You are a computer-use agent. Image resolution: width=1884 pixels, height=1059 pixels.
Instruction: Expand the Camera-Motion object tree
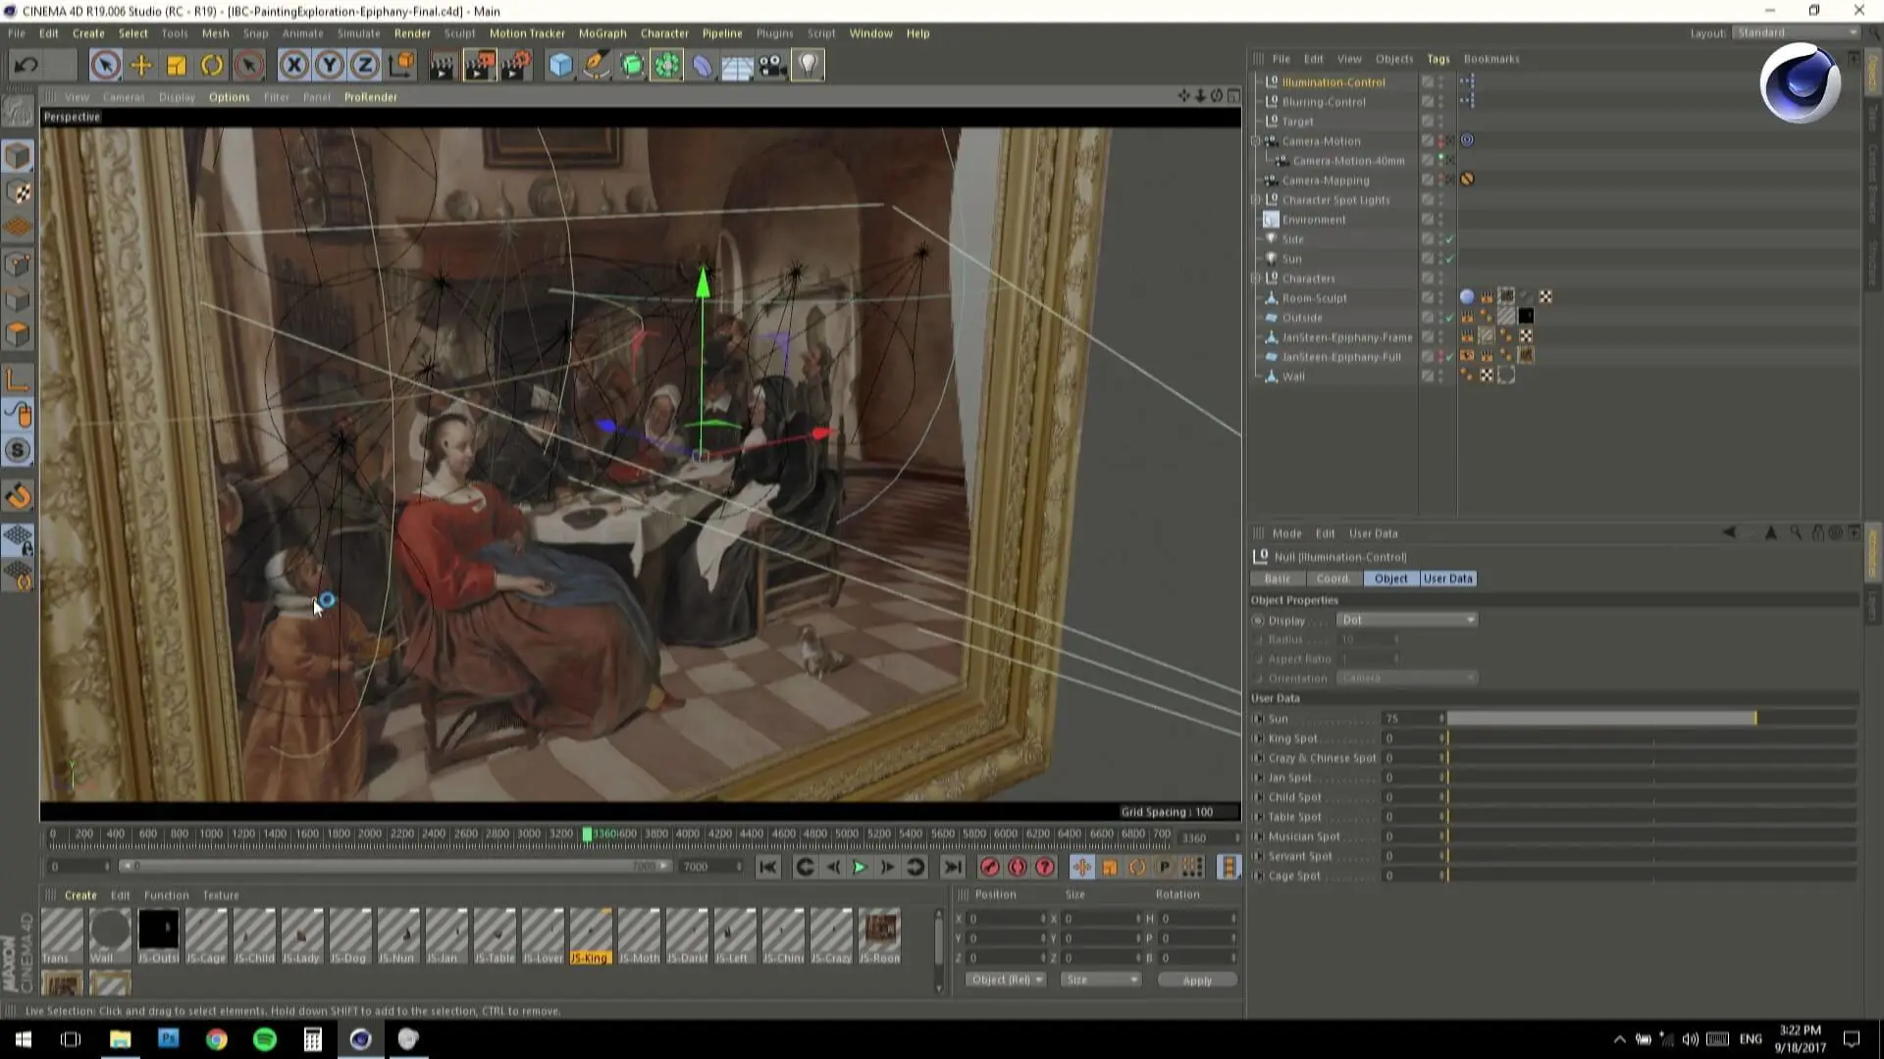pyautogui.click(x=1255, y=141)
